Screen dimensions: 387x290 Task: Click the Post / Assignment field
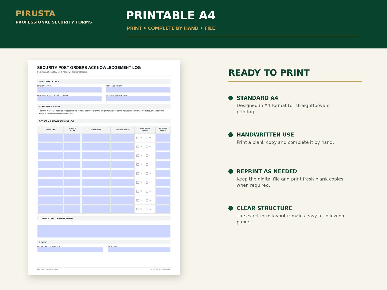138,89
